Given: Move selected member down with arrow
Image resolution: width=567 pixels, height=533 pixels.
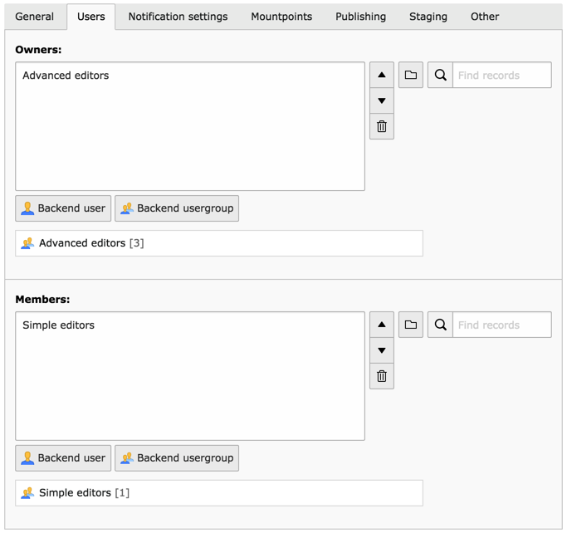Looking at the screenshot, I should 382,351.
